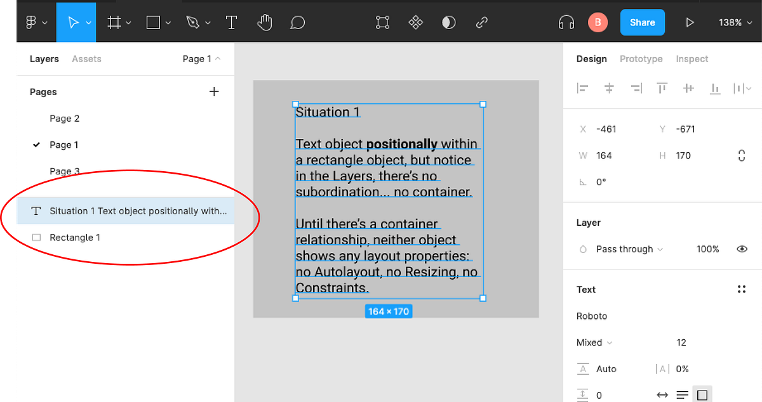Click the 100% opacity value field

tap(707, 249)
